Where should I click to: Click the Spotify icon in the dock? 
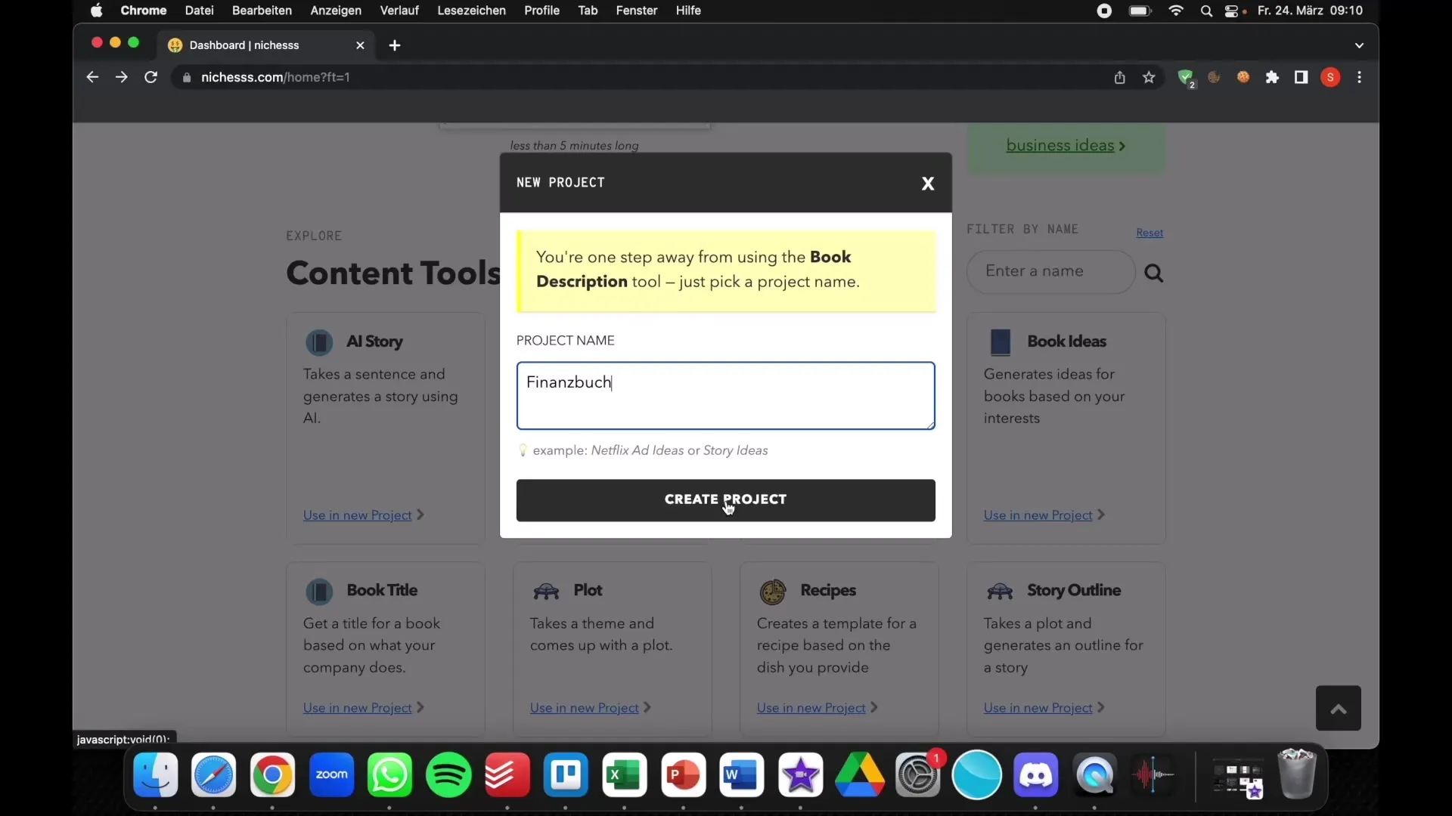click(448, 774)
